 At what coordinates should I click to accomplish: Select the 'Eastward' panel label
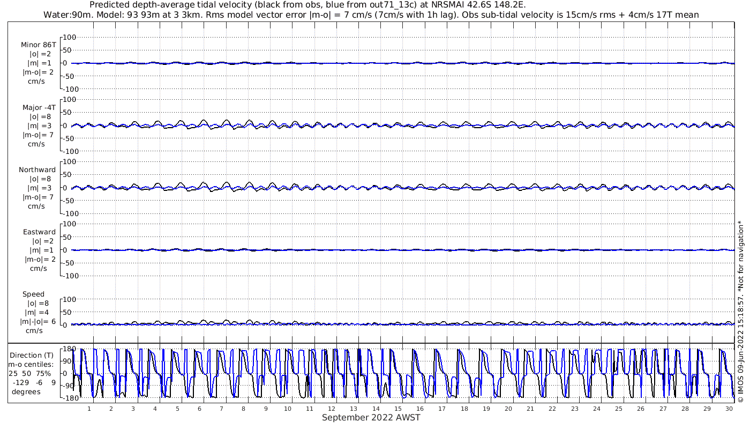pyautogui.click(x=39, y=232)
